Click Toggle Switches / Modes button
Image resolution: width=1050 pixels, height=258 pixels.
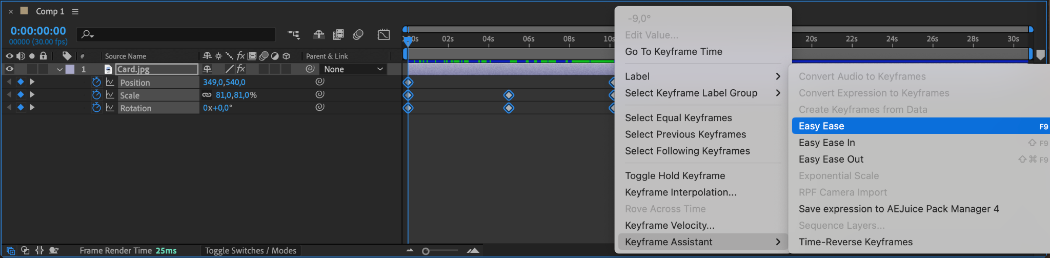click(x=250, y=250)
